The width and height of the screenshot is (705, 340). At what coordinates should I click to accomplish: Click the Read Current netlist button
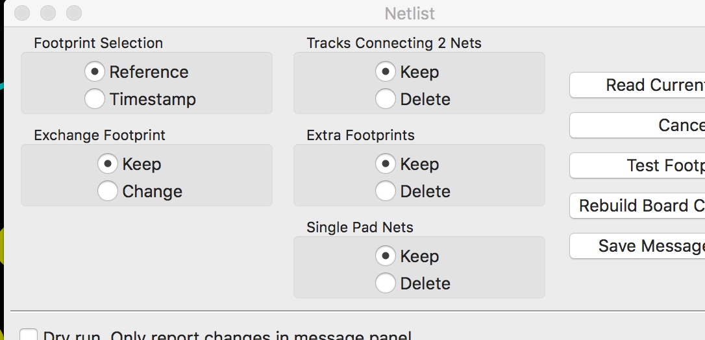(637, 85)
